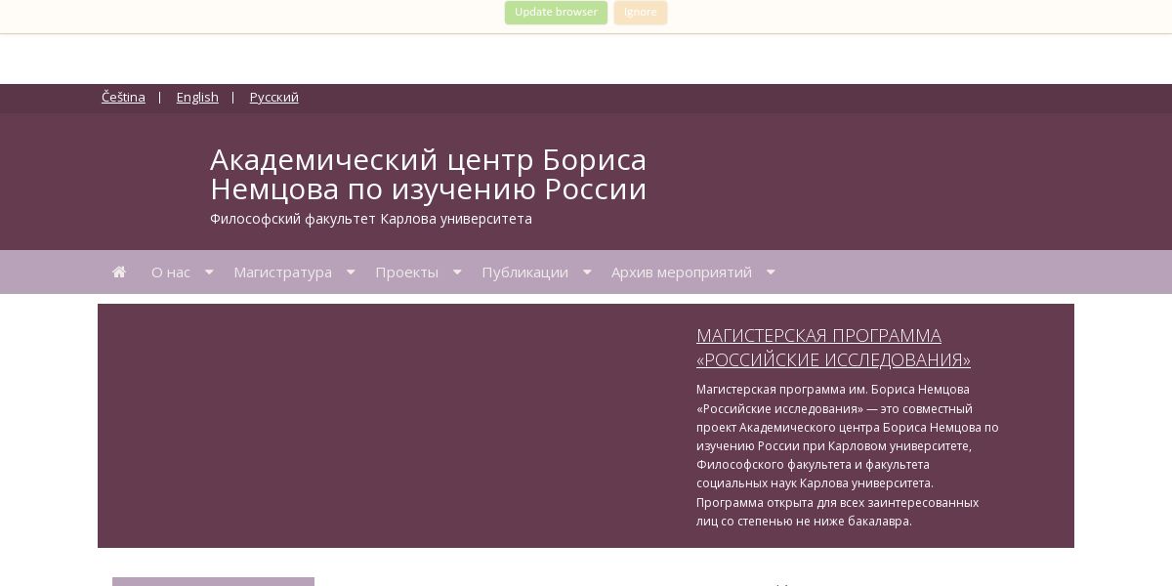The width and height of the screenshot is (1172, 586).
Task: Click the site title «Академический центр Бориса Немцова»
Action: click(429, 174)
